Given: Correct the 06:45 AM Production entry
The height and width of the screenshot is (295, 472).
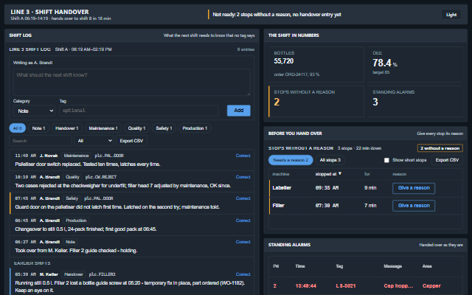Looking at the screenshot, I should coord(243,221).
